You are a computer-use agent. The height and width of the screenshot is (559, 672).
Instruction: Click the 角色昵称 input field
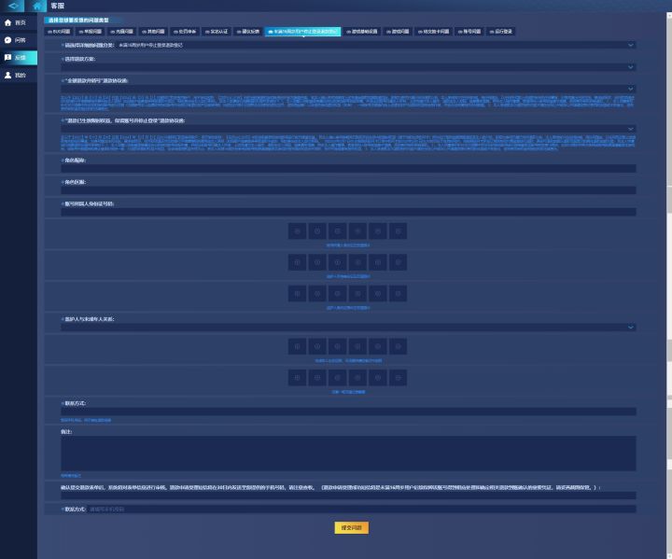tap(348, 169)
